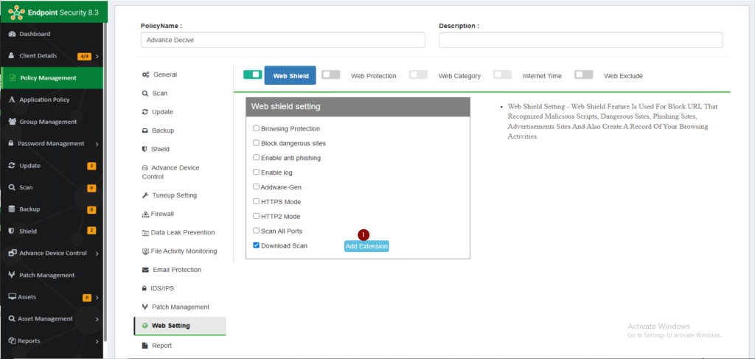Image resolution: width=755 pixels, height=359 pixels.
Task: Click the blue Web Shield button
Action: tap(290, 75)
